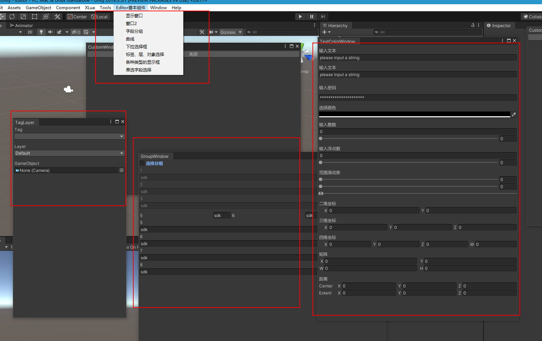Open the Component menu
Screen dimensions: 542x341
pyautogui.click(x=68, y=7)
